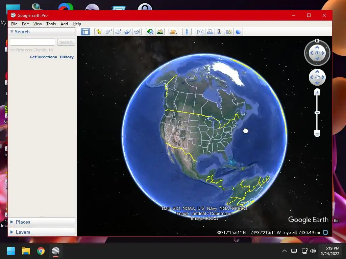Hide the sidebar with the toolbar toggle
This screenshot has width=346, height=259.
[85, 32]
